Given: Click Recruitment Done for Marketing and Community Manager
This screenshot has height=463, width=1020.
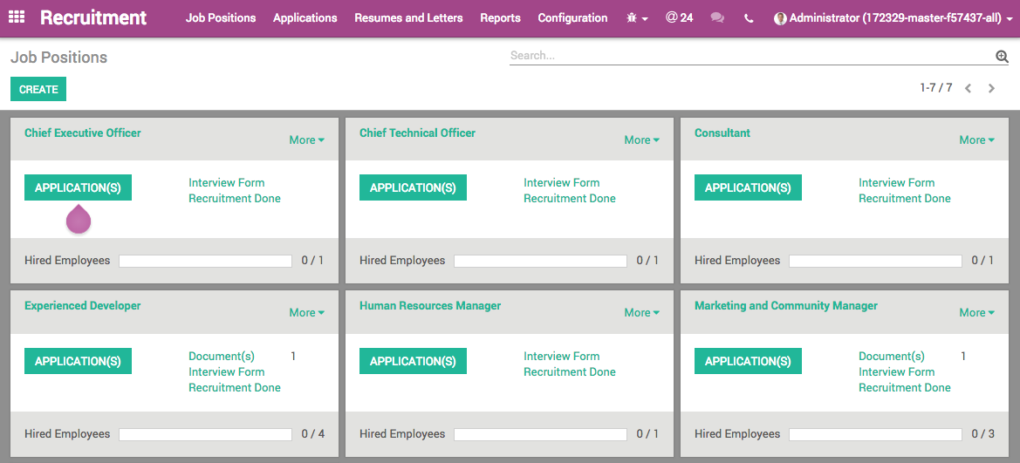Looking at the screenshot, I should [x=905, y=387].
